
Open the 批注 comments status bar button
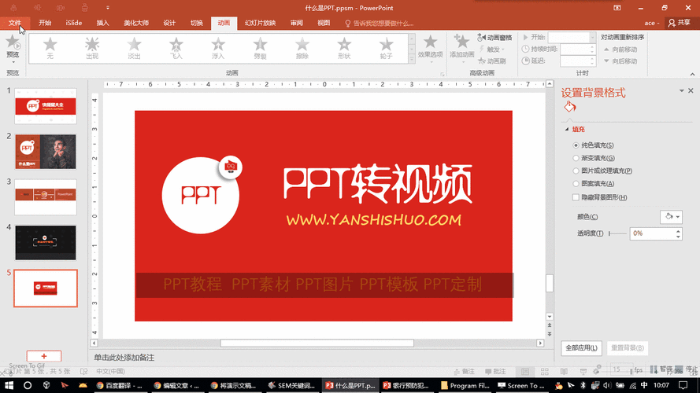(495, 371)
